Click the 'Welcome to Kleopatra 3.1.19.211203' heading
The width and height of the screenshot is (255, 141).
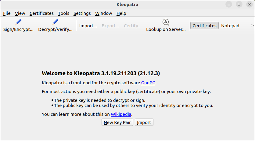point(101,73)
